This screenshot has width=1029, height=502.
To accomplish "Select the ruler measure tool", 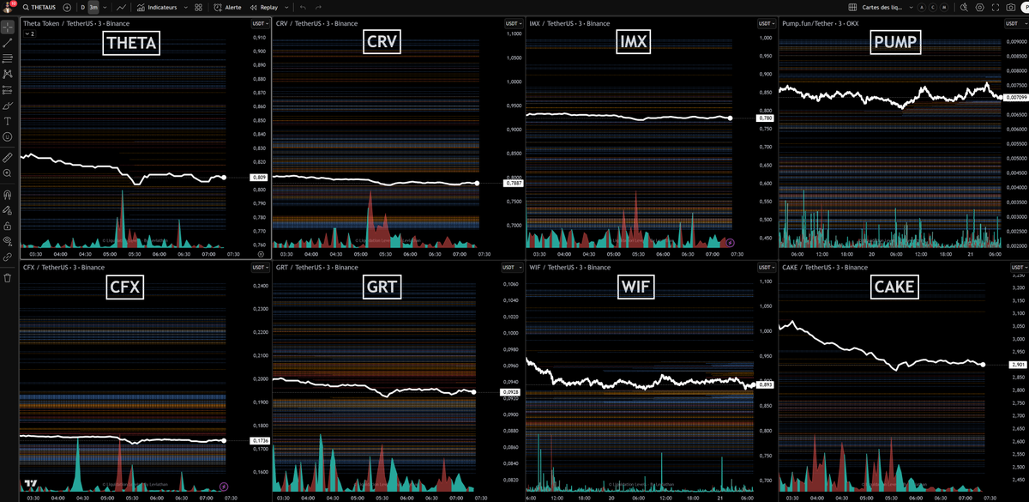I will [x=7, y=158].
